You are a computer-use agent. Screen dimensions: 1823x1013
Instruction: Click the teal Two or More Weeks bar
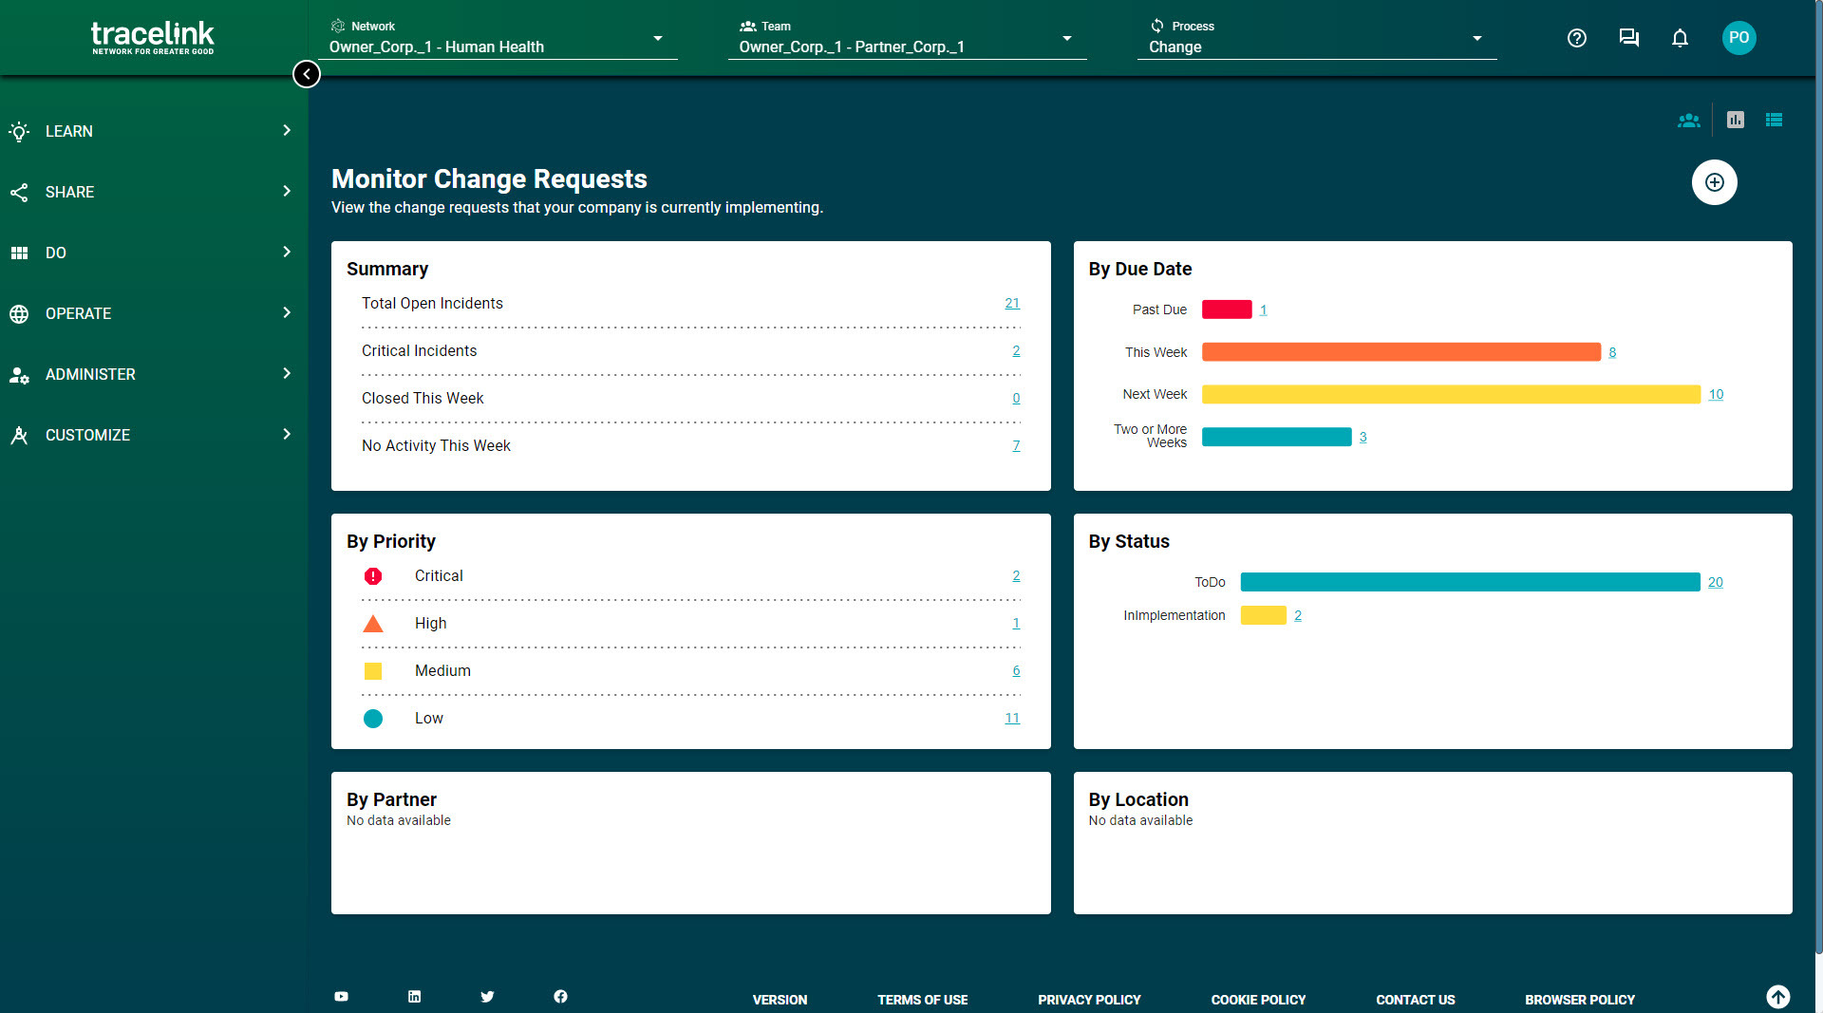1276,437
